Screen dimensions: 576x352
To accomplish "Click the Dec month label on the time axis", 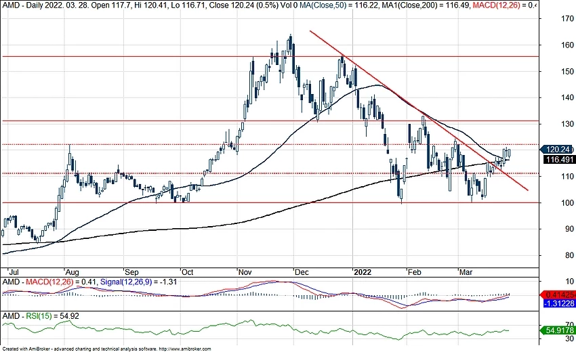I will [302, 272].
